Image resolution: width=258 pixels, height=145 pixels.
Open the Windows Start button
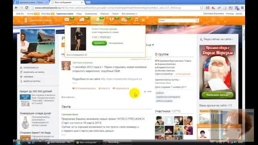tap(18, 142)
